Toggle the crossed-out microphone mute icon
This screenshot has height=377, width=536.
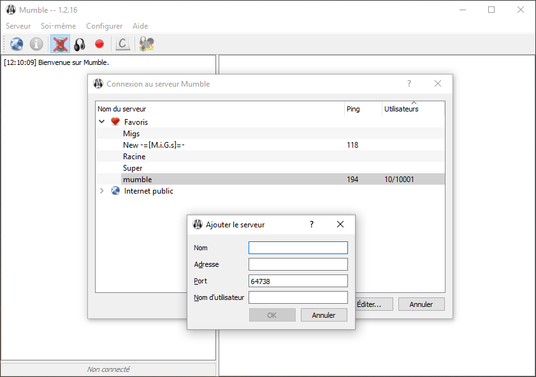[60, 44]
